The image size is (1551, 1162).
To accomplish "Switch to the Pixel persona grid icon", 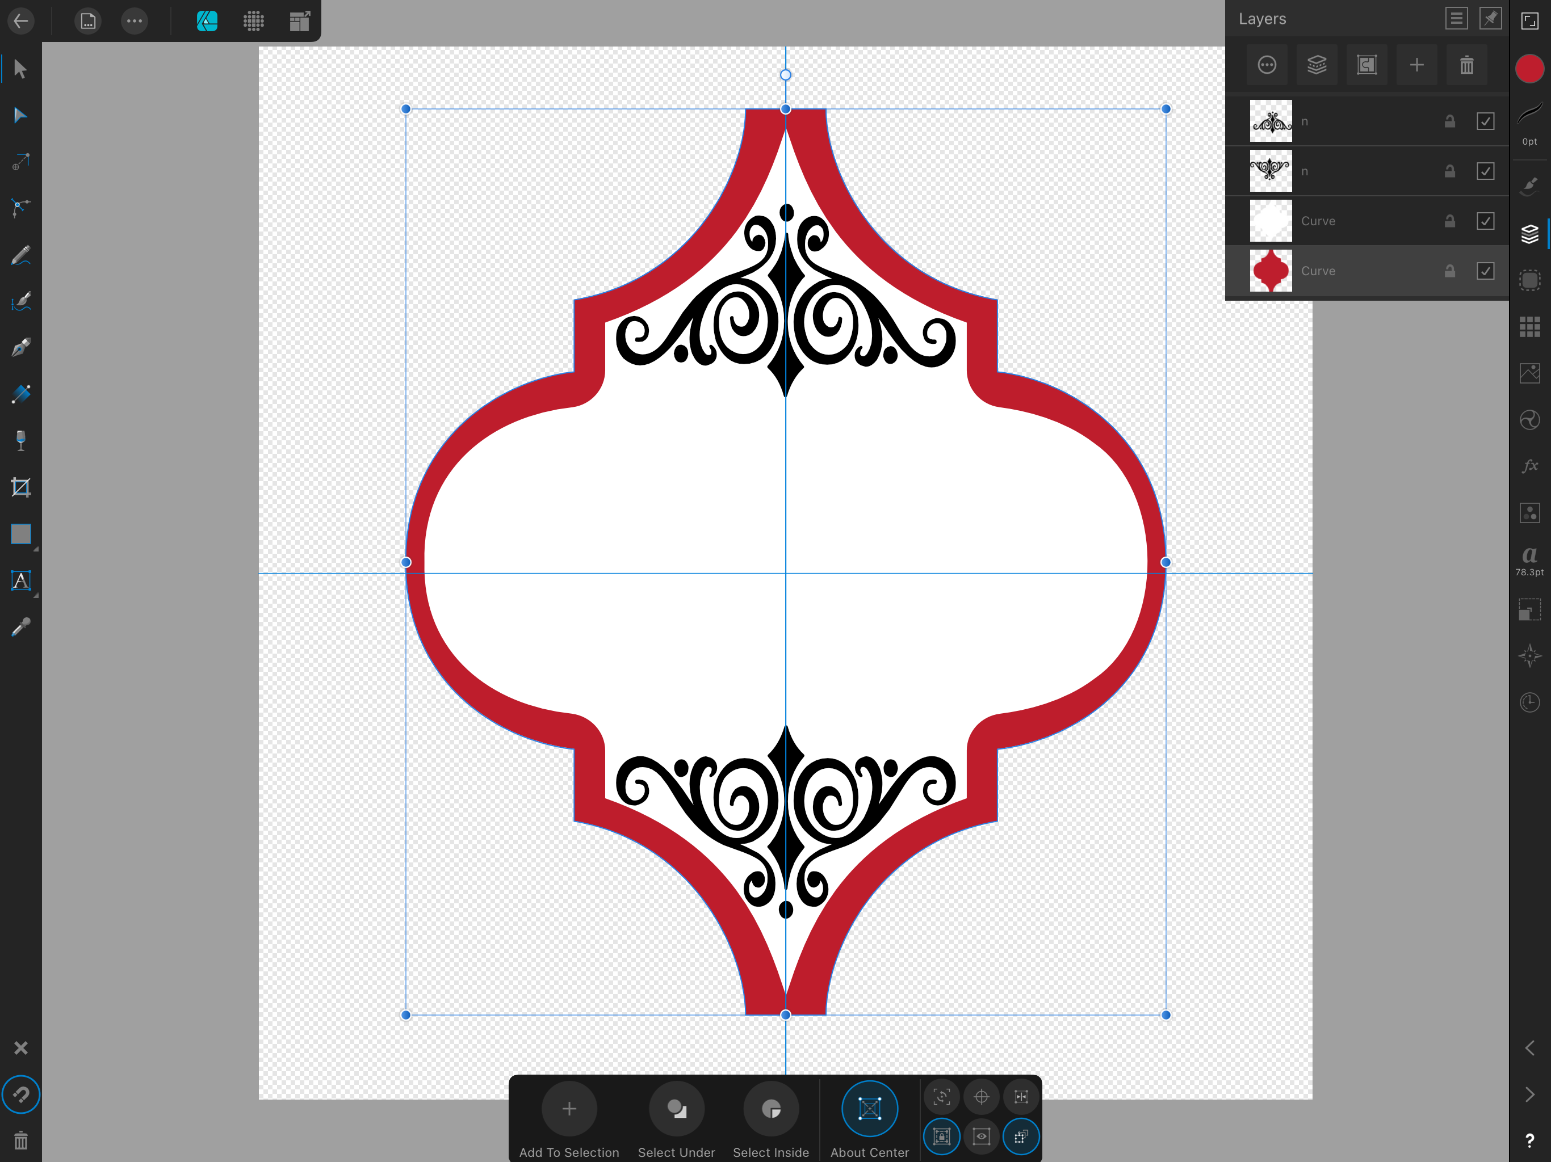I will point(254,21).
